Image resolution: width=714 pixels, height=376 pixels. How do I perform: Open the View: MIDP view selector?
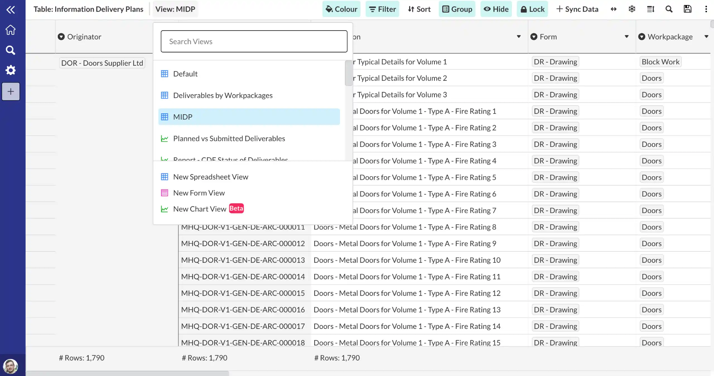pyautogui.click(x=175, y=9)
